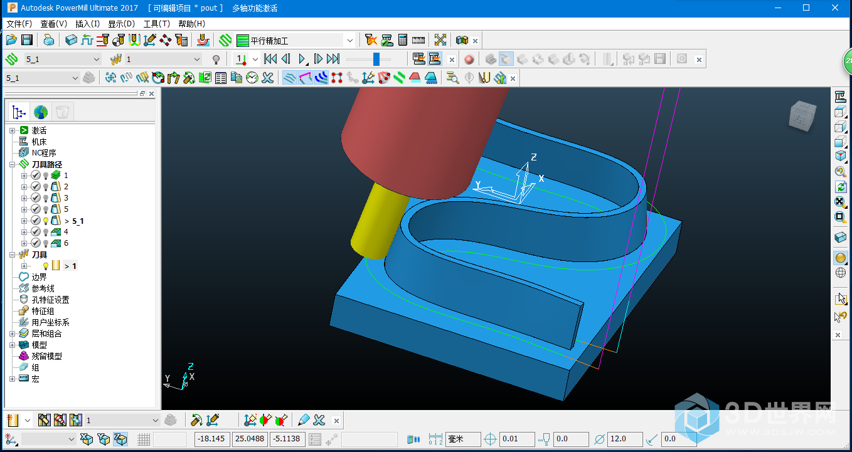Viewport: 852px width, 452px height.
Task: Open the tool dropdown in bottom toolbar
Action: (x=156, y=420)
